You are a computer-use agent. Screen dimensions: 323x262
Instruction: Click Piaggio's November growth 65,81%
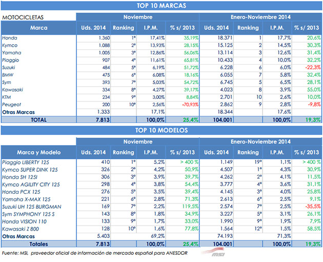point(191,60)
